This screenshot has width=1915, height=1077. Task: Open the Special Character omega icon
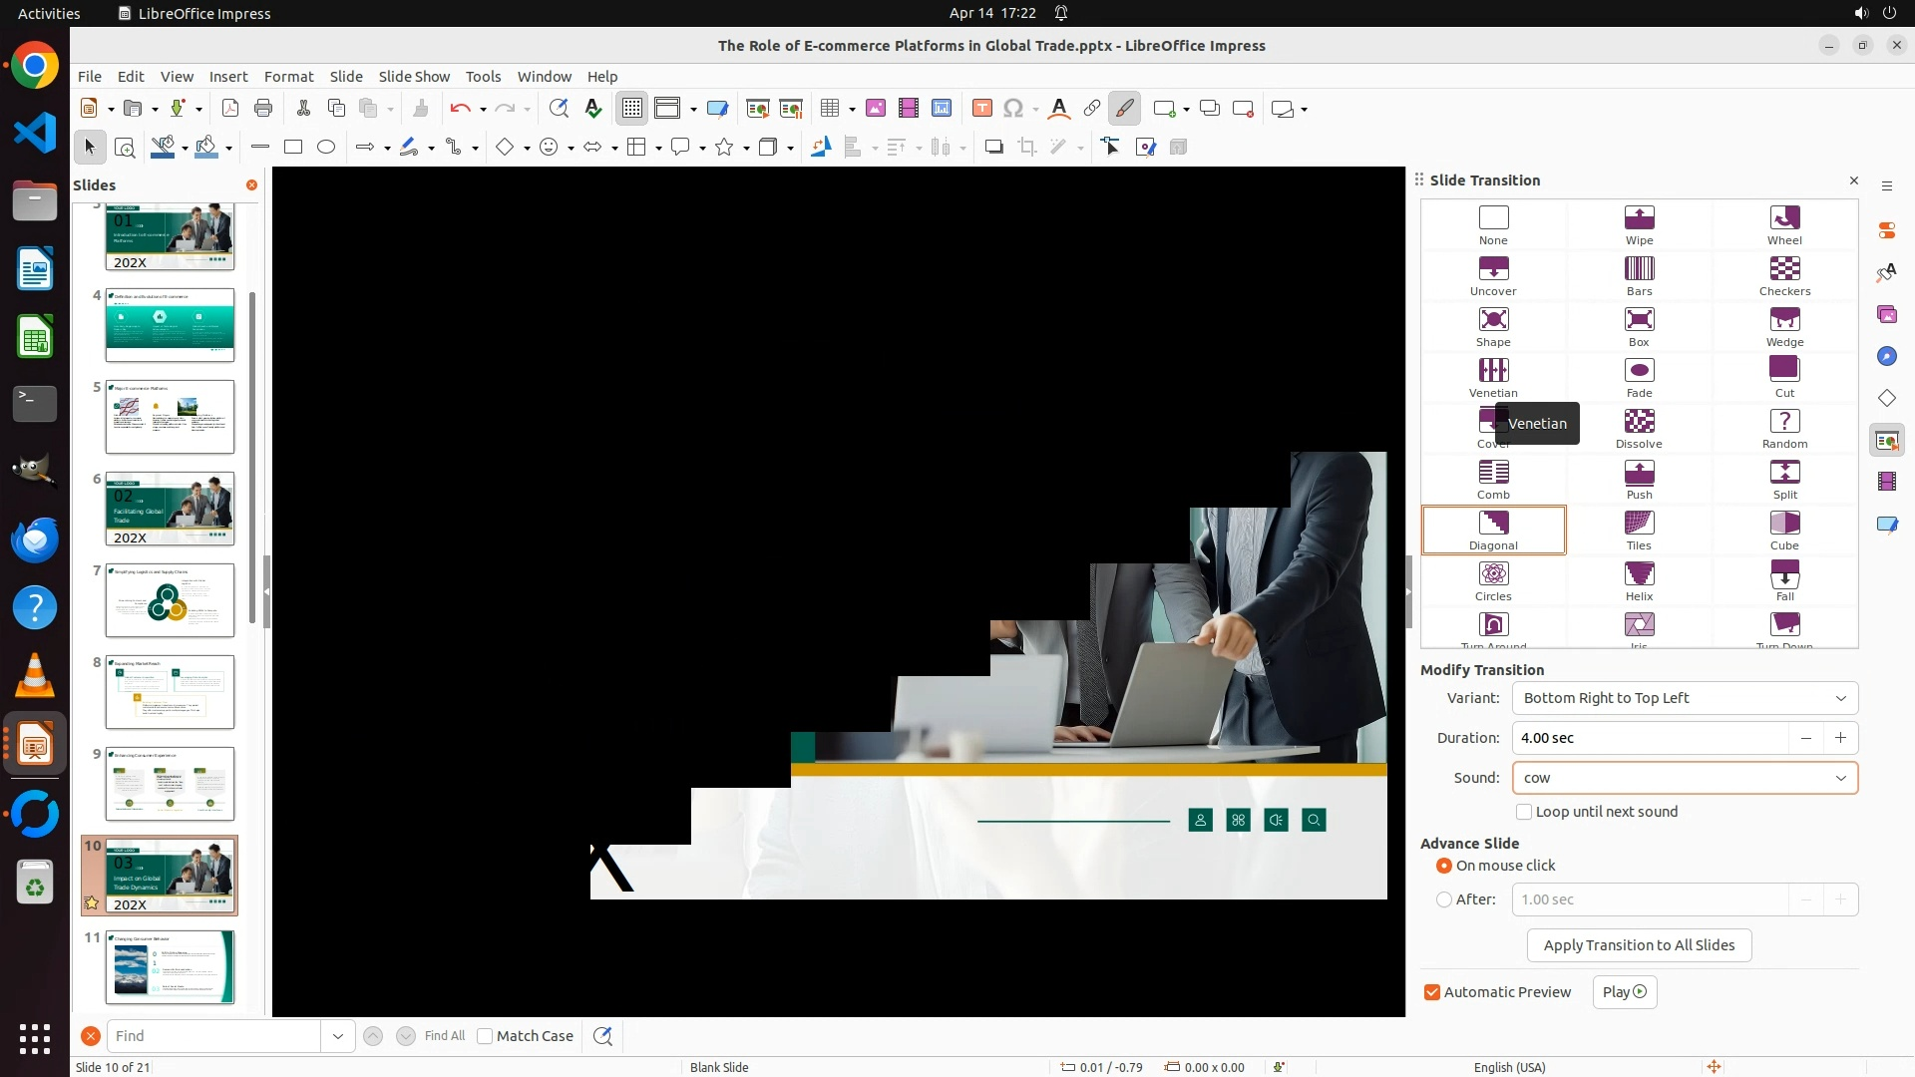point(1013,109)
